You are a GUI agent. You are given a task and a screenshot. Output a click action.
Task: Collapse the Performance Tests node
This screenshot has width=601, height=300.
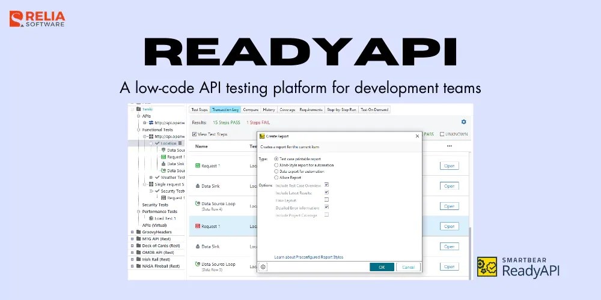click(x=139, y=211)
